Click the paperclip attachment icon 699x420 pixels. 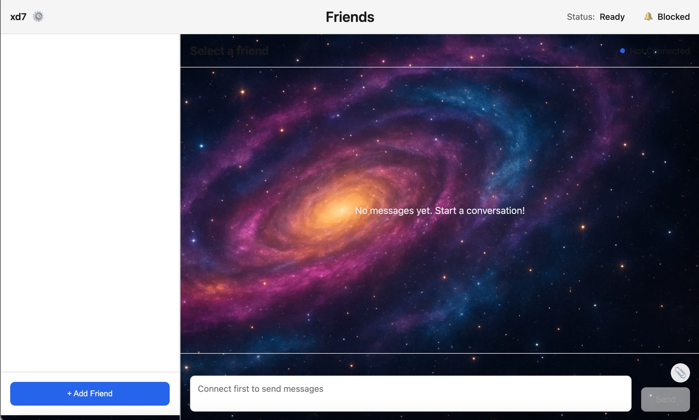[x=680, y=373]
